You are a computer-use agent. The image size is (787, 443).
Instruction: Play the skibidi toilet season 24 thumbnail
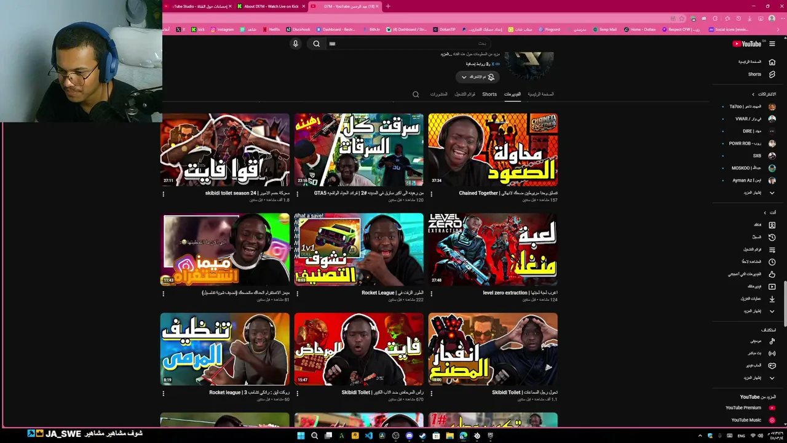225,150
